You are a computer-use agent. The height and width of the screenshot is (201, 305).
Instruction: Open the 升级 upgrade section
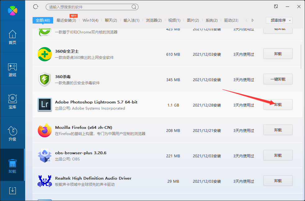(x=12, y=134)
